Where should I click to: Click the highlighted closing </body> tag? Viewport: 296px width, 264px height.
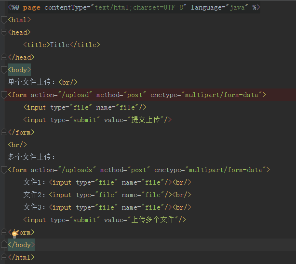[x=21, y=245]
